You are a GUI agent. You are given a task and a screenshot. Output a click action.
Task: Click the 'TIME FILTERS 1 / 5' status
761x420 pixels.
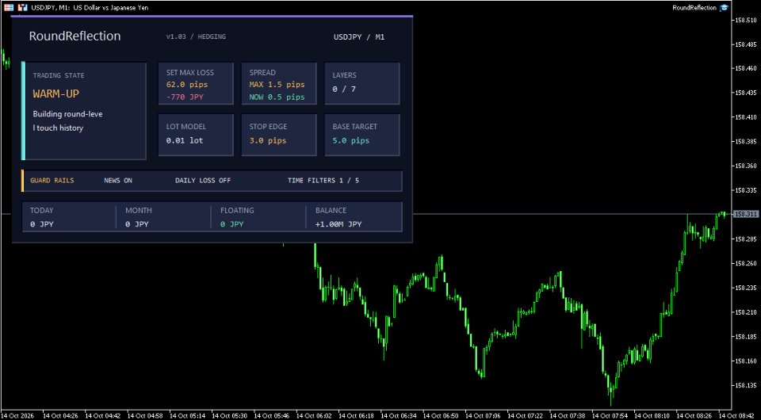(x=323, y=181)
